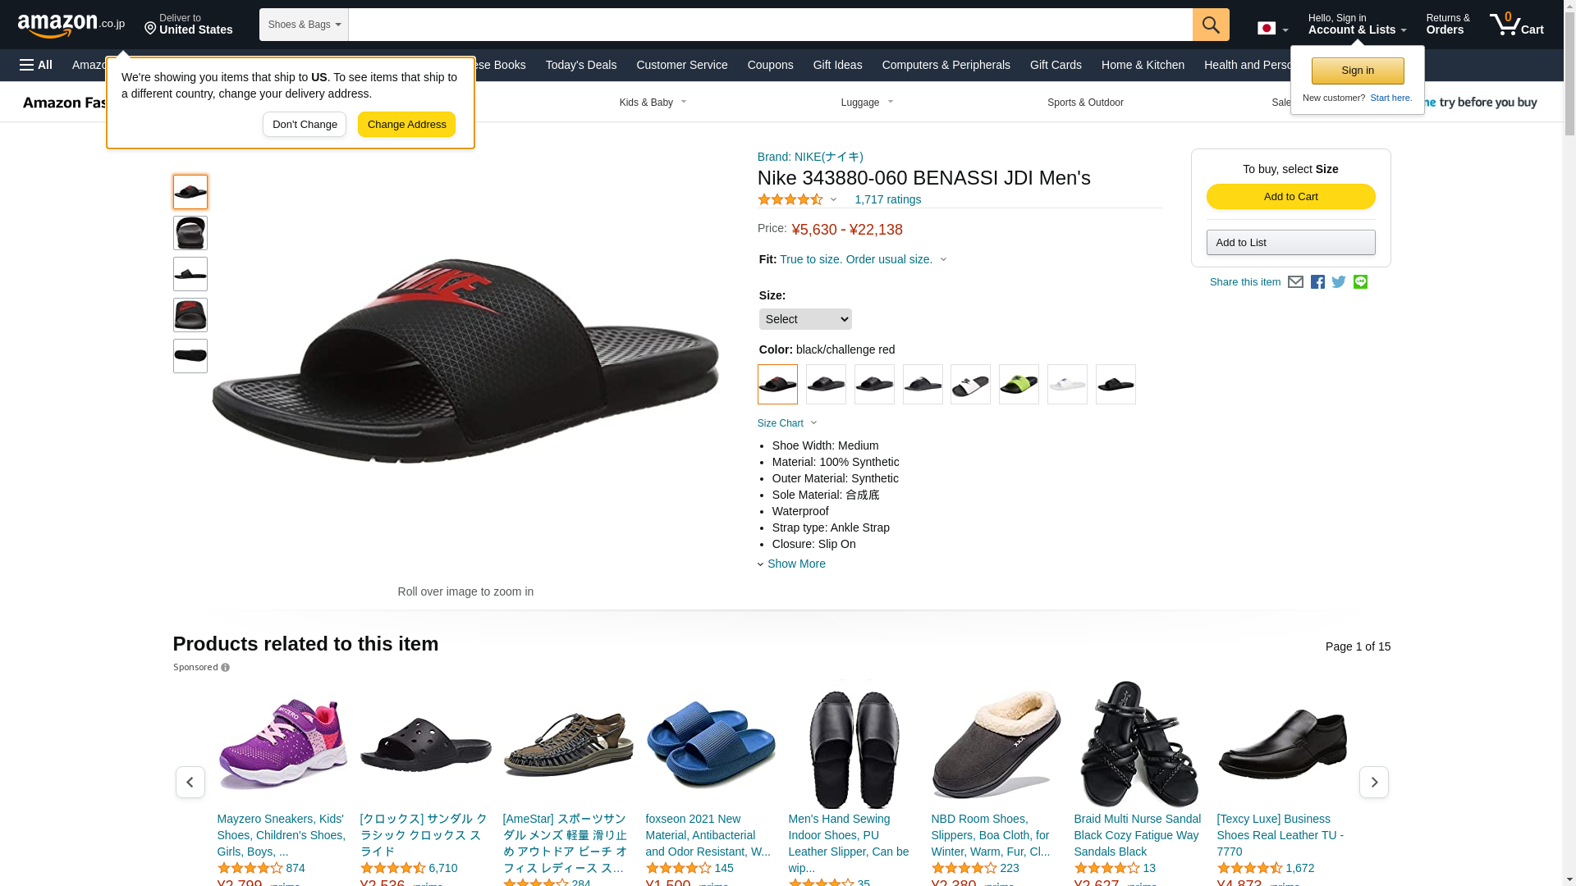Click the Add to Cart button
The image size is (1576, 886).
click(1290, 197)
